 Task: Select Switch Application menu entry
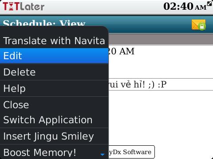(x=54, y=120)
